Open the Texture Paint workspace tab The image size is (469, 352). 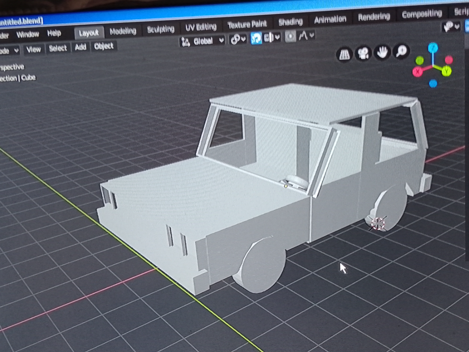point(247,24)
